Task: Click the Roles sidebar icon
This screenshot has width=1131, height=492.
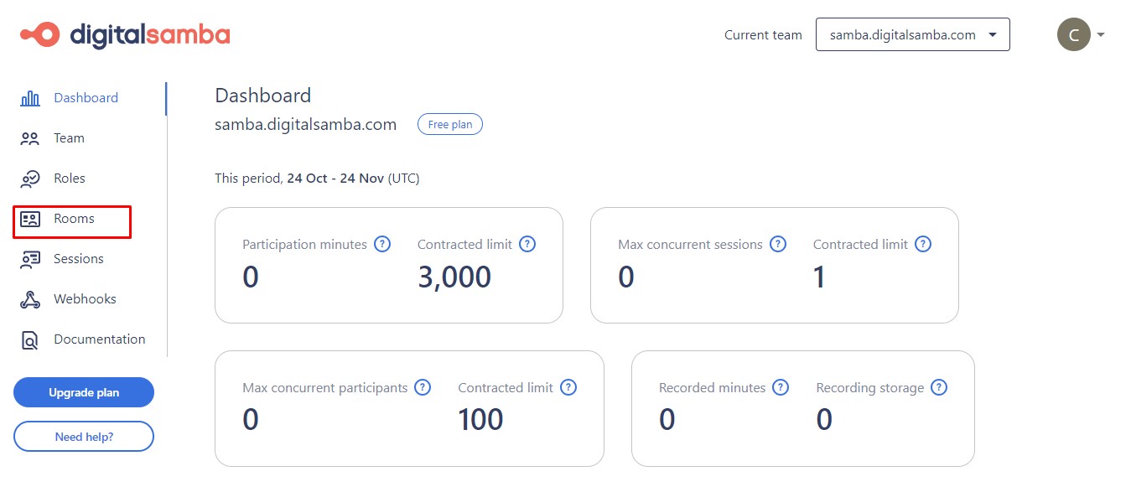Action: point(29,178)
